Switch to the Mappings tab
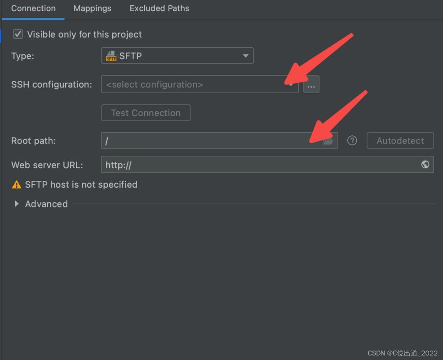 [x=93, y=9]
